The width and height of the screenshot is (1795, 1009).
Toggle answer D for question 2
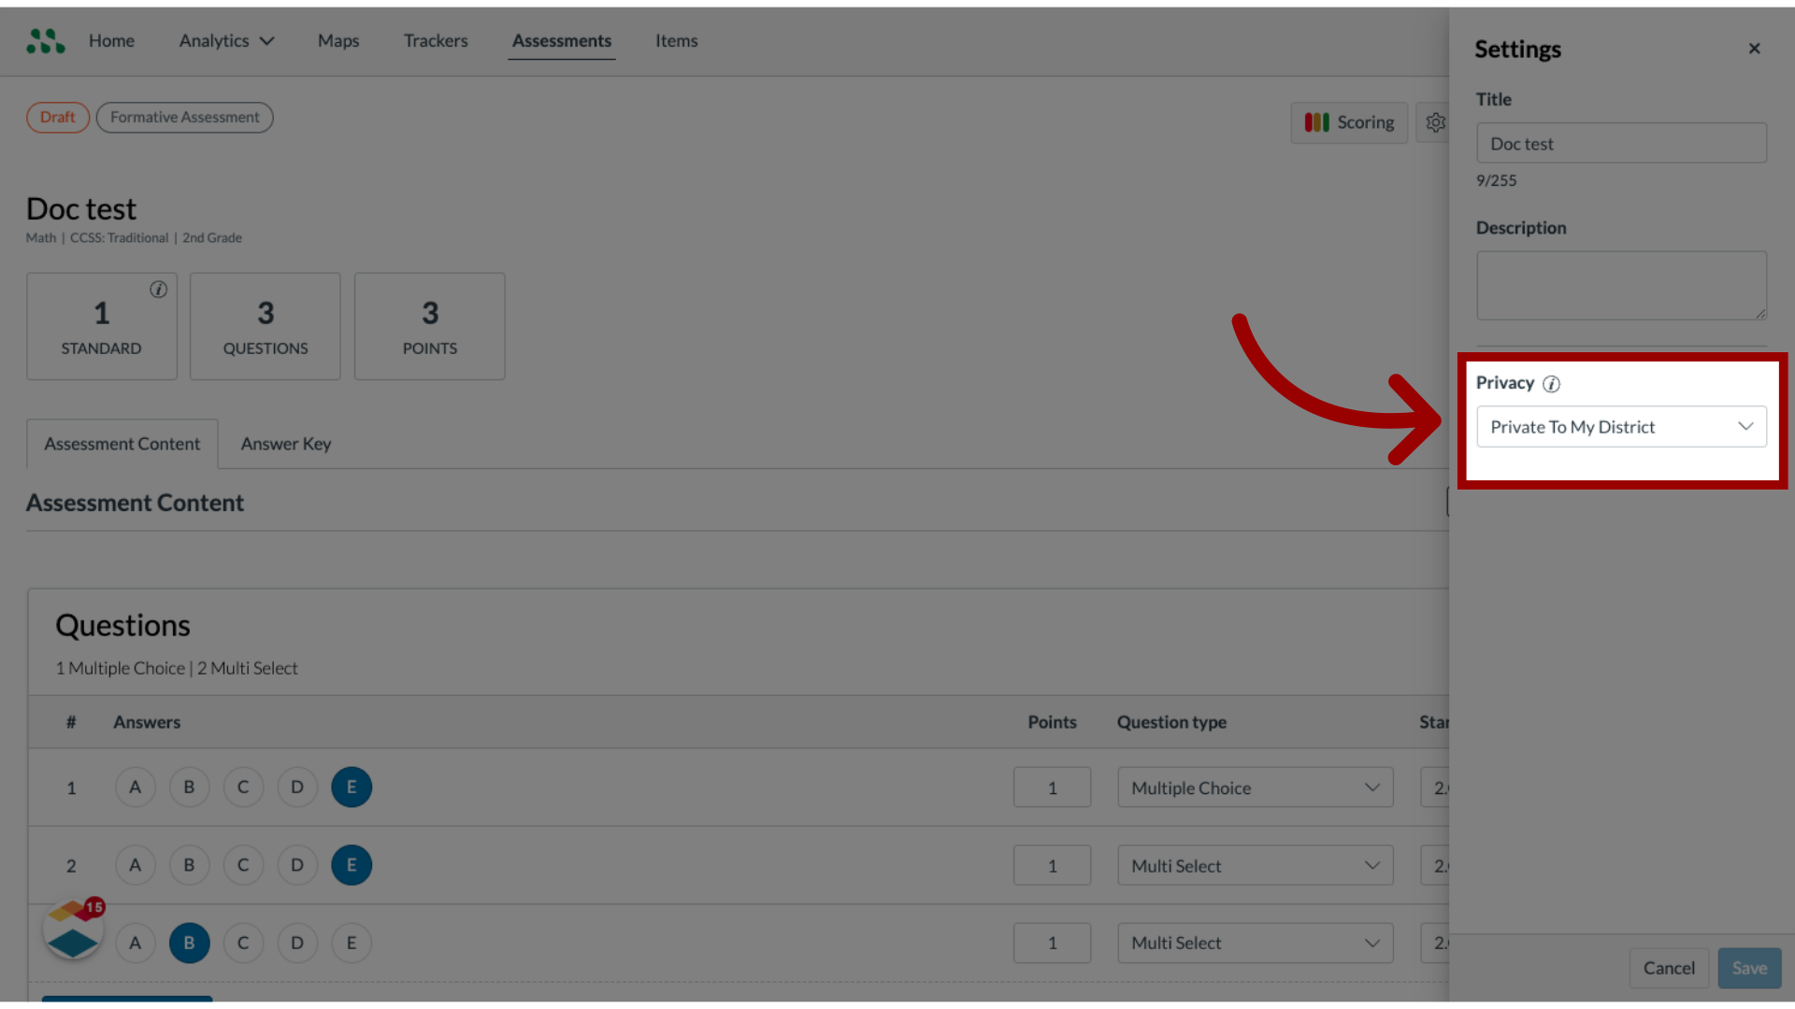(x=297, y=865)
